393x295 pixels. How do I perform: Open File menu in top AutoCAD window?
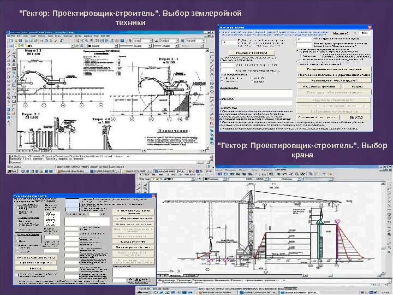click(x=13, y=36)
